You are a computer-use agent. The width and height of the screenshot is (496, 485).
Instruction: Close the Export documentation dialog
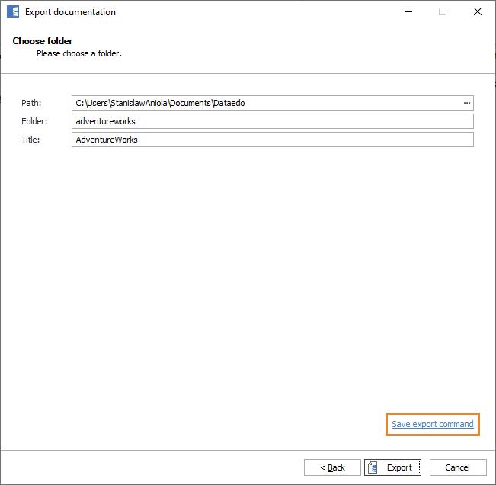click(x=478, y=12)
